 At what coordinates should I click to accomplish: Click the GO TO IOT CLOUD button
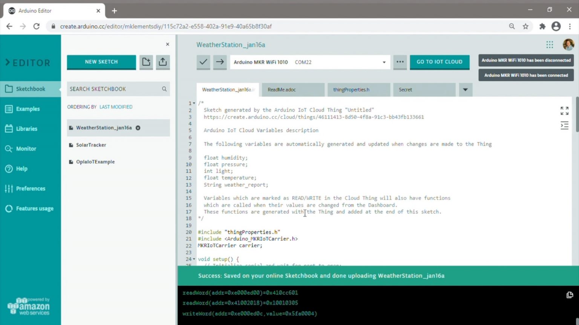(440, 62)
